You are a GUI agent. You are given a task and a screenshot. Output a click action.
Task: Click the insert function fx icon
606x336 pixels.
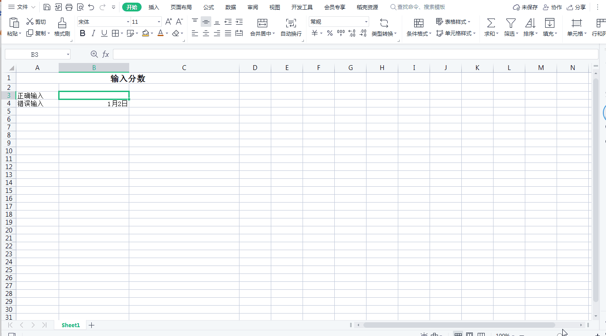coord(106,54)
